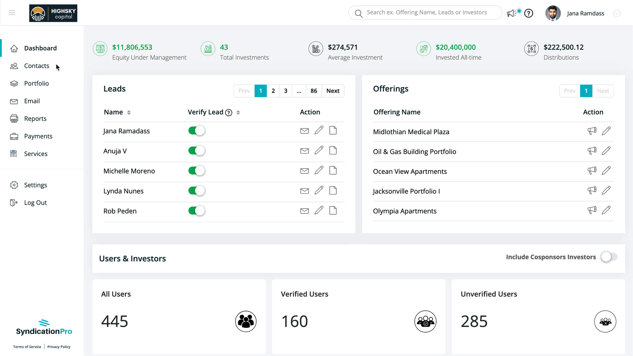Open the announcements megaphone in header
This screenshot has height=356, width=633.
pyautogui.click(x=511, y=14)
